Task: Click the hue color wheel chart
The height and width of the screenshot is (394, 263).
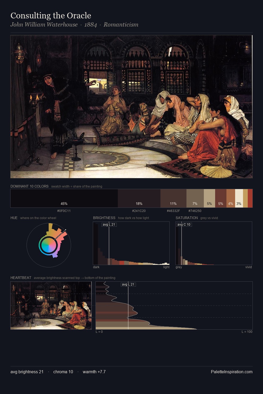Action: tap(49, 245)
